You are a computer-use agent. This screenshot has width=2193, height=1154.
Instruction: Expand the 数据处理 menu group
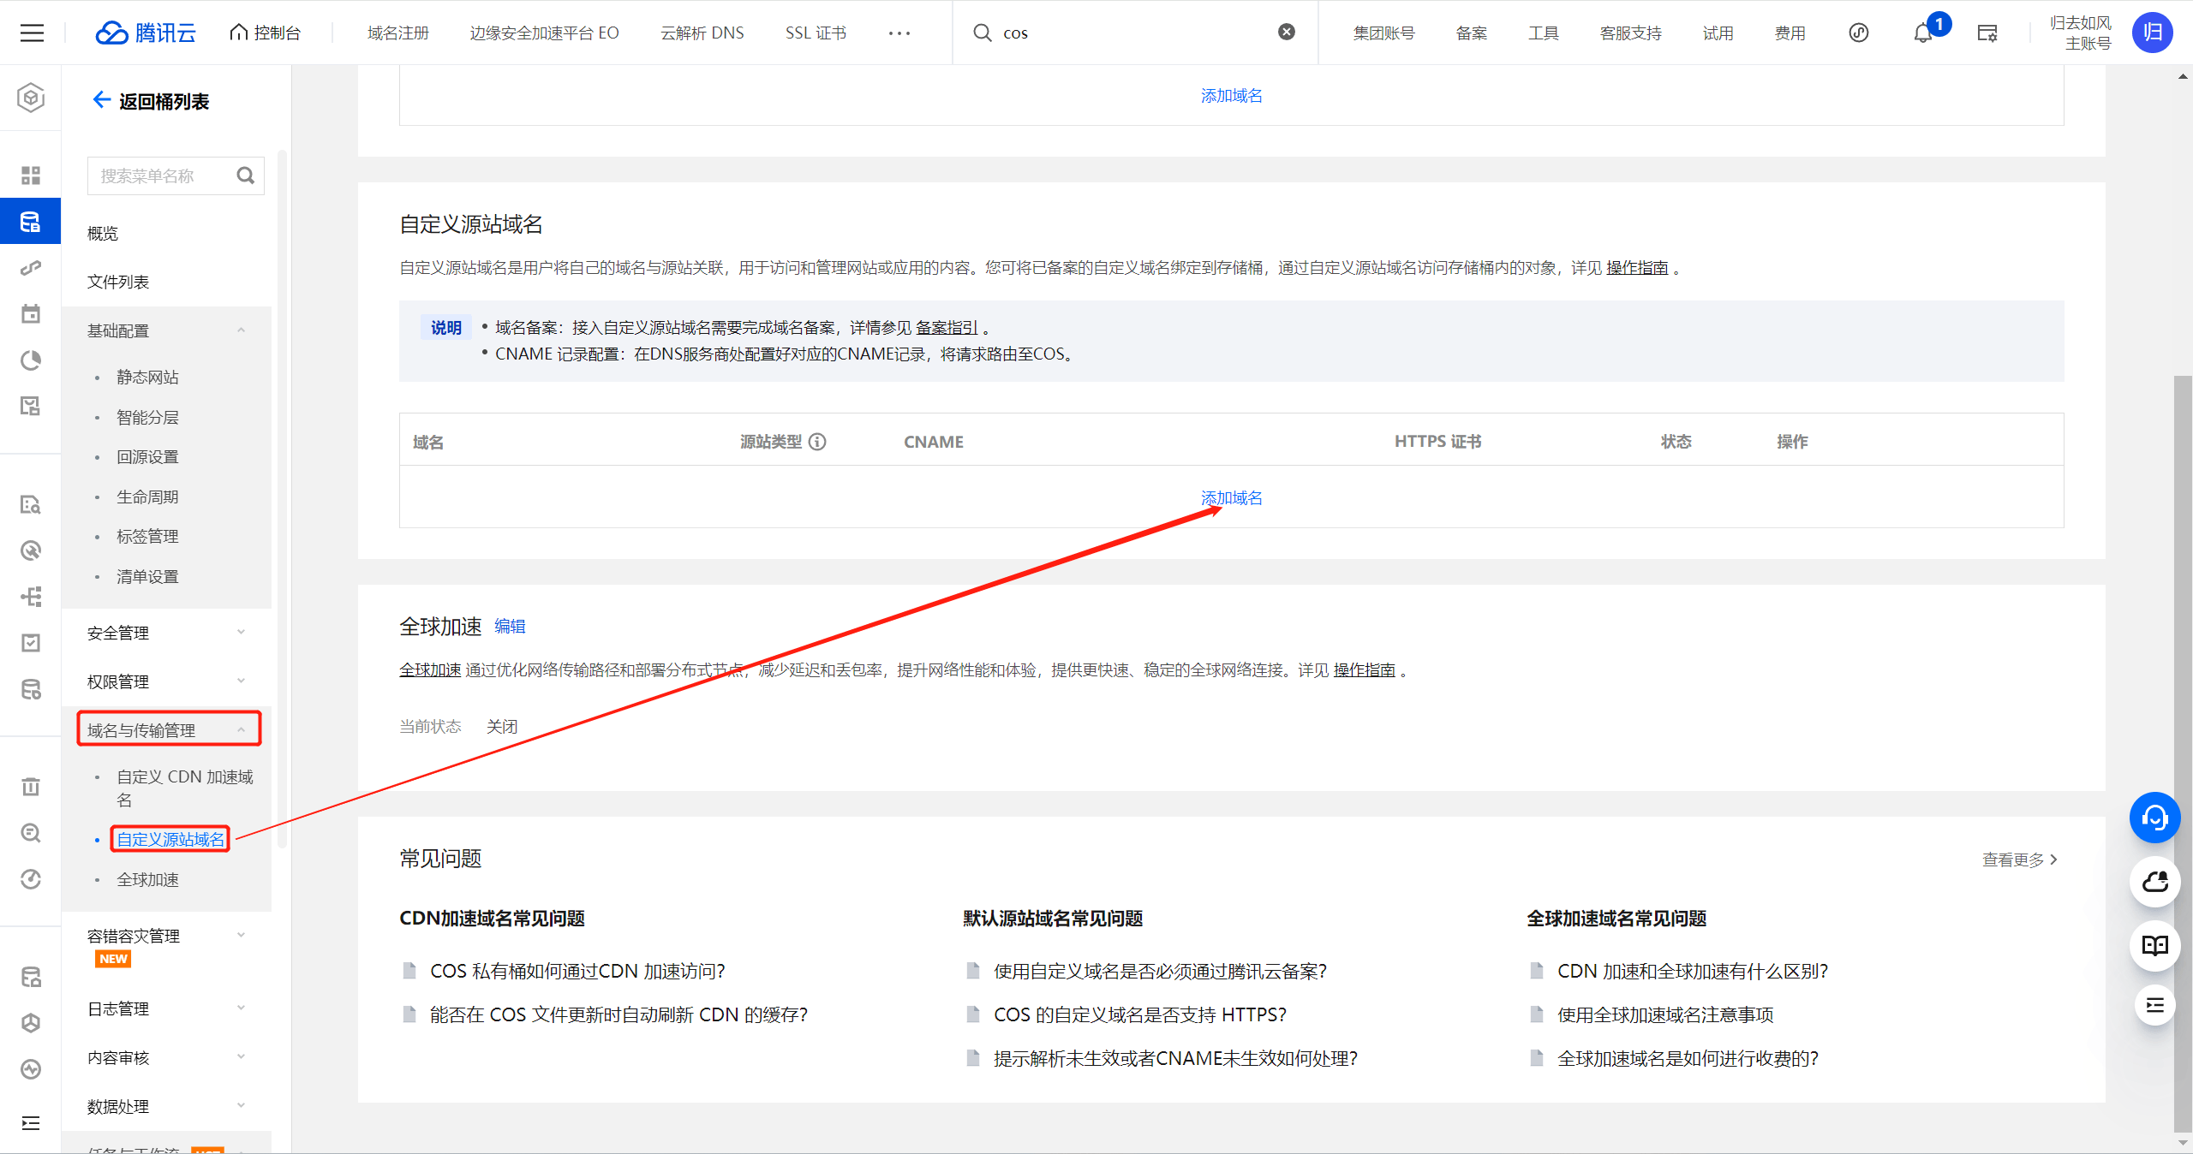(166, 1106)
